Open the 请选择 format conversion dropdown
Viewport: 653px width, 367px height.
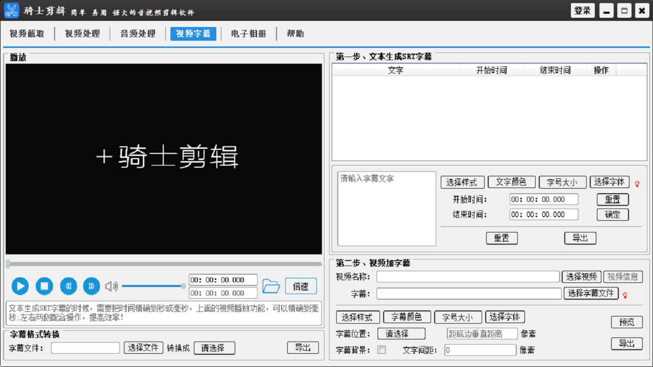(x=214, y=348)
